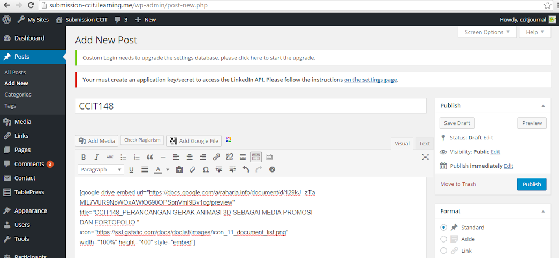Viewport: 559px width, 258px height.
Task: Edit the Visibility setting
Action: 495,152
